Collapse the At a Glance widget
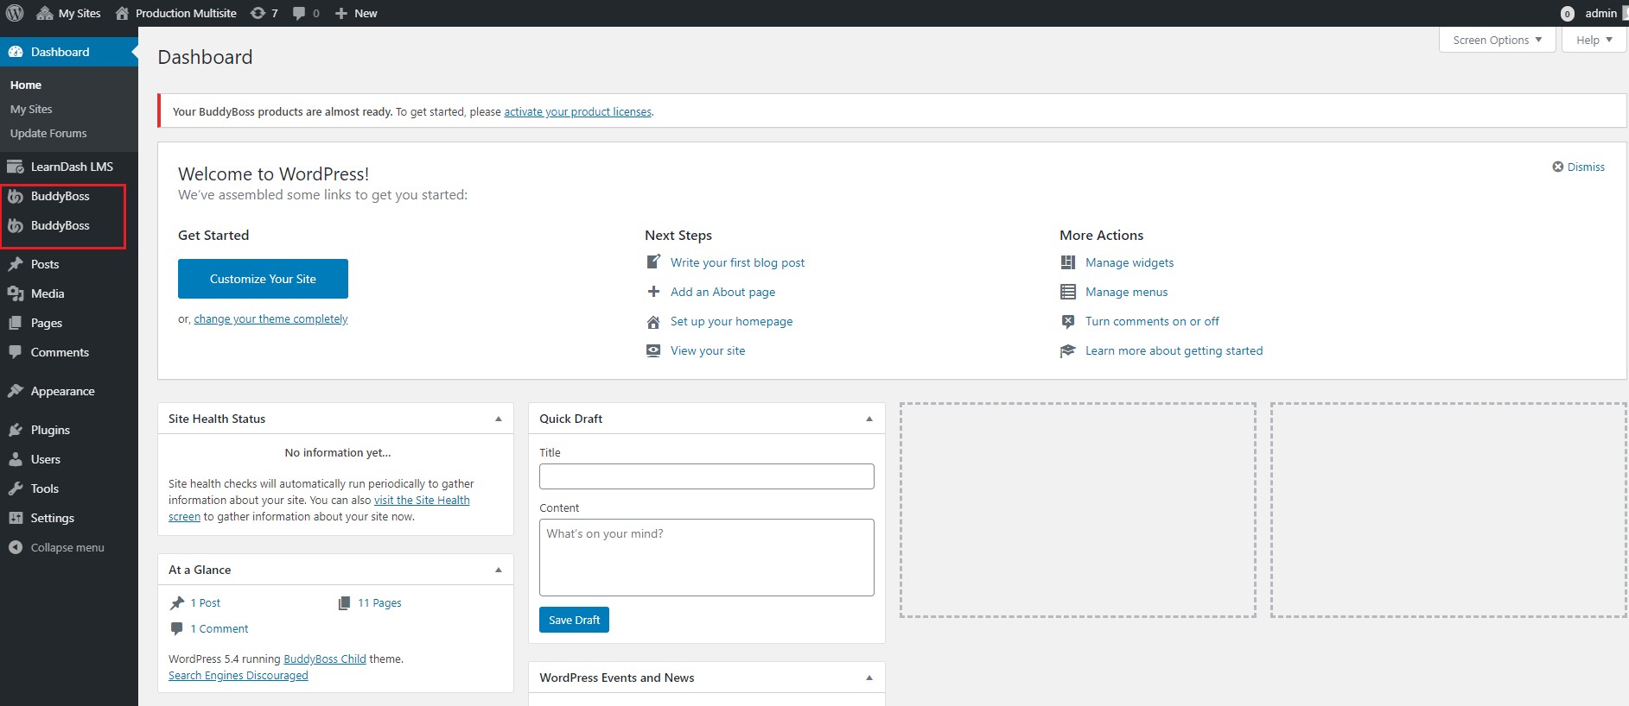1629x706 pixels. click(499, 570)
